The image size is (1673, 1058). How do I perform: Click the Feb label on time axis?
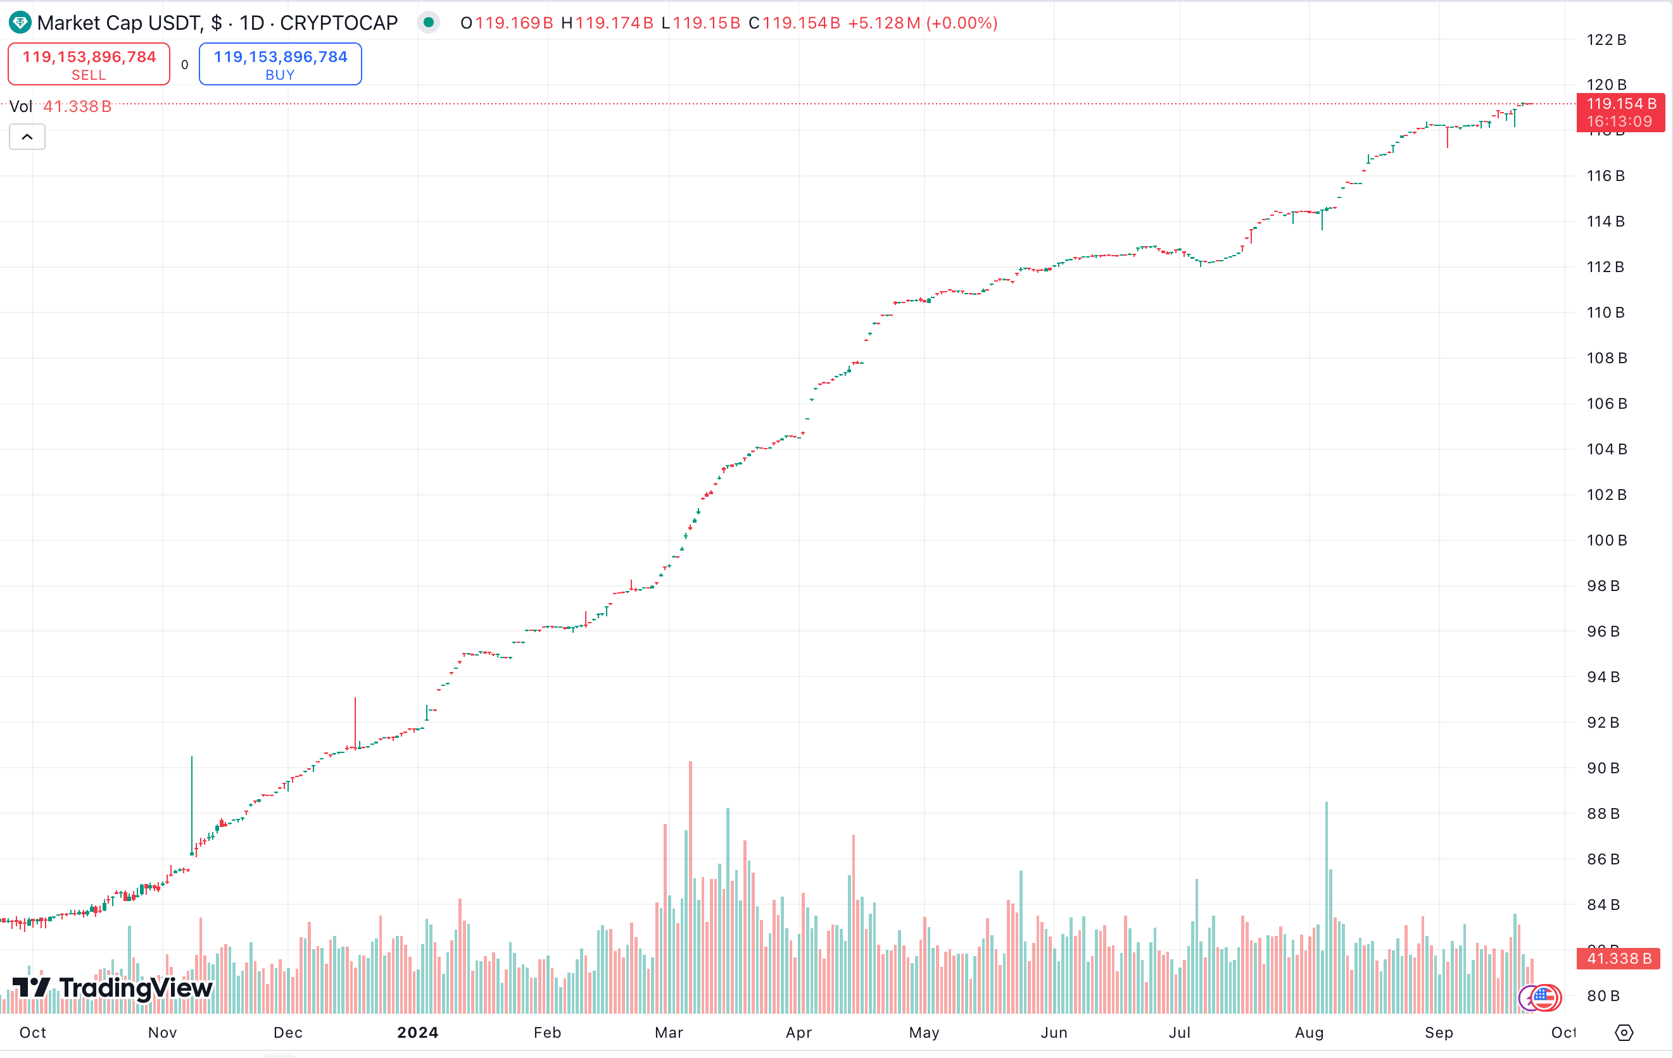(548, 1032)
